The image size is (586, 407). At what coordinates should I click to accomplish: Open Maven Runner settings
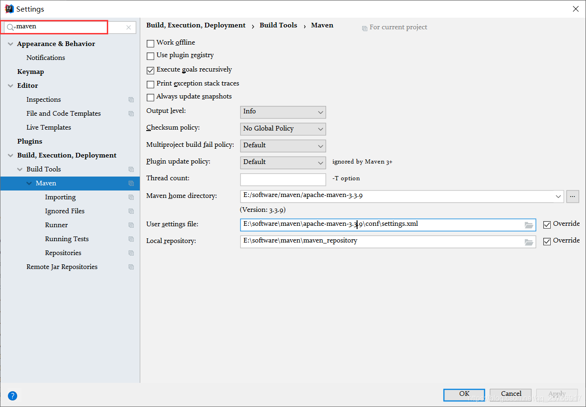tap(56, 225)
